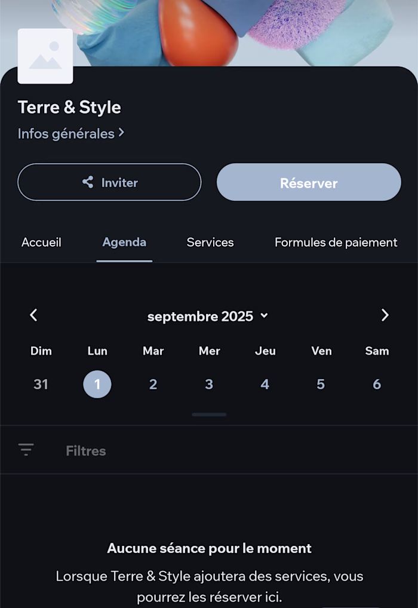
Task: Click the Réserver button
Action: 309,182
